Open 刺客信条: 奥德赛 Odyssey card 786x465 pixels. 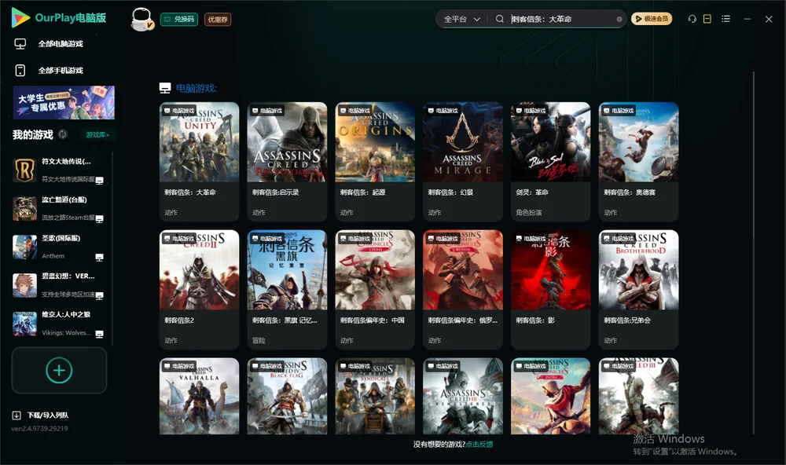point(638,161)
